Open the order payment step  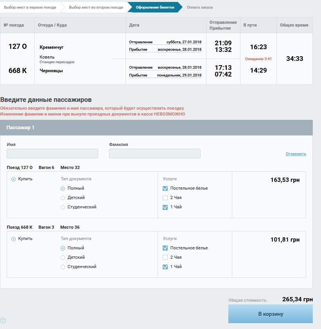pyautogui.click(x=200, y=7)
